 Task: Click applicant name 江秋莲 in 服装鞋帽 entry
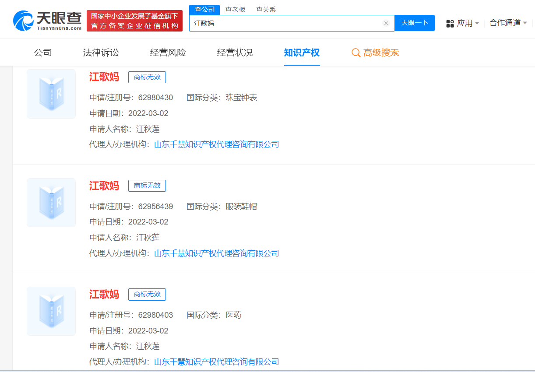[x=148, y=238]
